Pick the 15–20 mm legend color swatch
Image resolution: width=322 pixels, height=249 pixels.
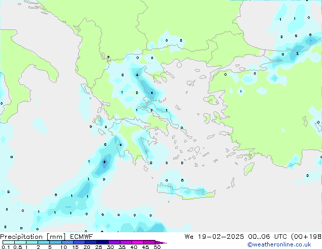[x=79, y=242]
